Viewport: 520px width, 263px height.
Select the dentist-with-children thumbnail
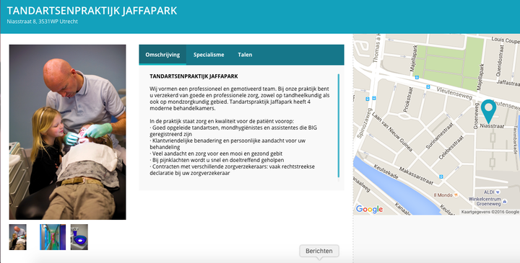coord(18,237)
